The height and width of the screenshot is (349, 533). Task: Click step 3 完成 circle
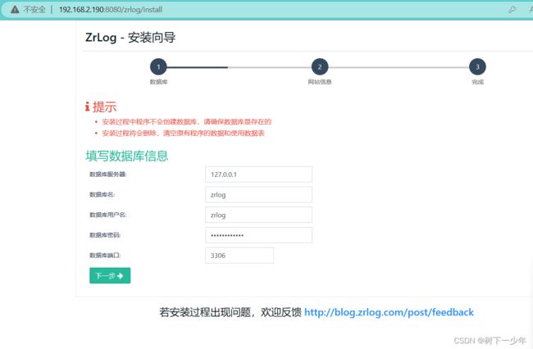tap(477, 67)
